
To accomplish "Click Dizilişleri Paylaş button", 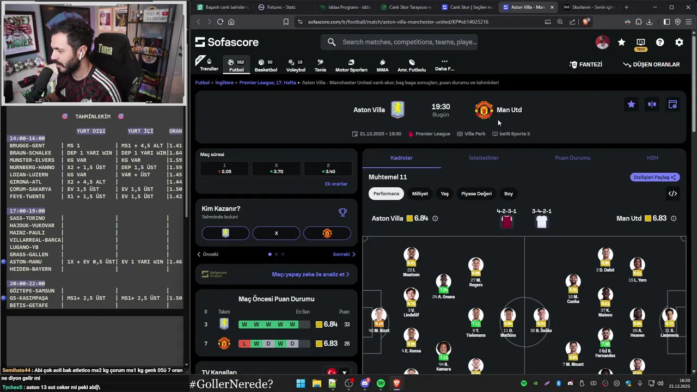I will click(x=655, y=177).
